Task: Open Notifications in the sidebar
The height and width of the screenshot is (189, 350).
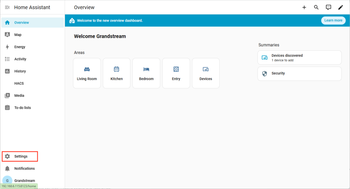Action: click(33, 168)
